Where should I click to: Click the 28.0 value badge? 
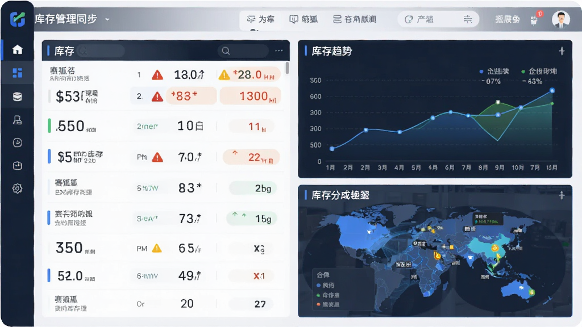click(x=254, y=75)
